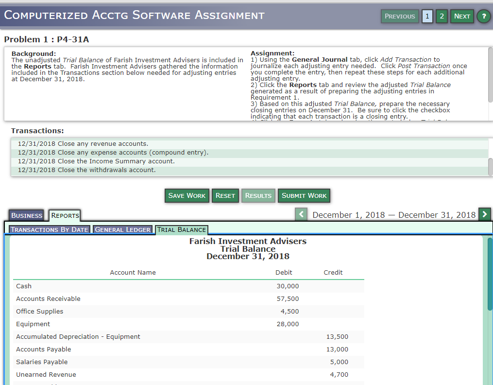Click the Unearned Revenue row
The height and width of the screenshot is (385, 493).
[188, 375]
